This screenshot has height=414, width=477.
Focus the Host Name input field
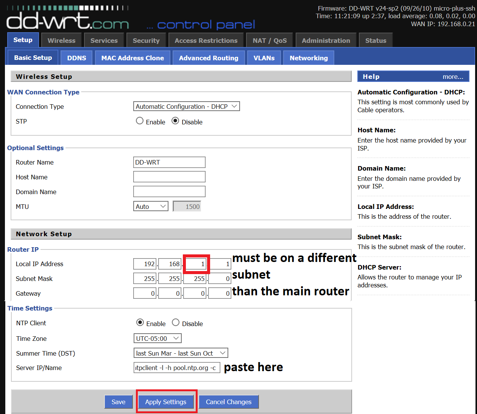click(169, 177)
